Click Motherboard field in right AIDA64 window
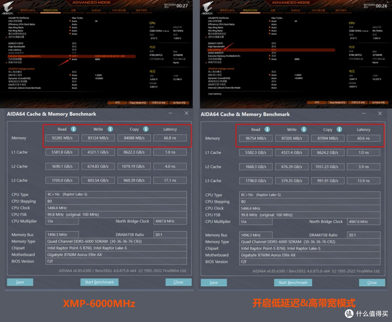This screenshot has width=392, height=322. [310, 255]
